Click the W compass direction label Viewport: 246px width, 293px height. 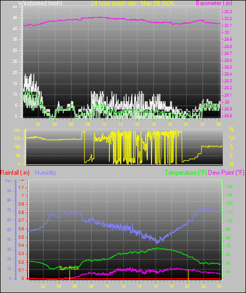[232, 138]
